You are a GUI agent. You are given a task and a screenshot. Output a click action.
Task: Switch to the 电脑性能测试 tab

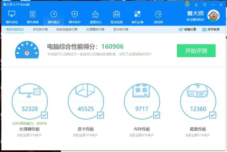pos(15,29)
